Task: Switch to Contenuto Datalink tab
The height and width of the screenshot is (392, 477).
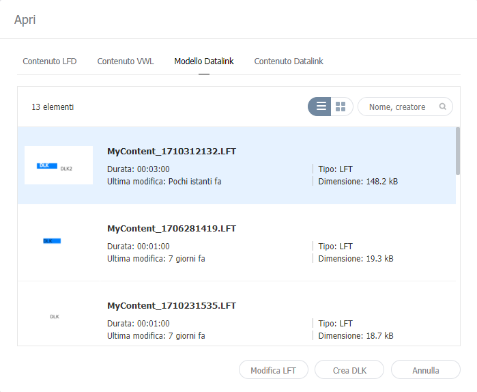Action: point(289,61)
